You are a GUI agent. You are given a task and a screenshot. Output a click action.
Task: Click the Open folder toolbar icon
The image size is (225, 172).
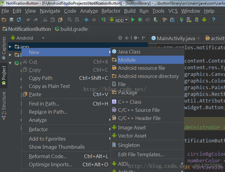[x=4, y=20]
